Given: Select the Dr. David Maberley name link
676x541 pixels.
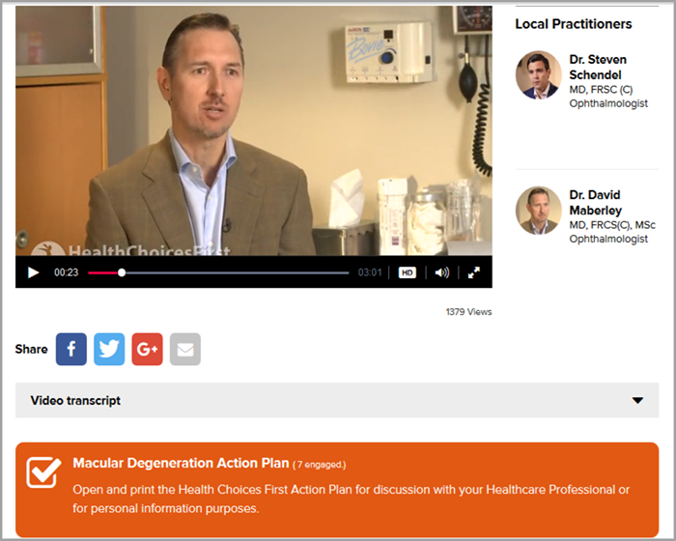Looking at the screenshot, I should [596, 203].
